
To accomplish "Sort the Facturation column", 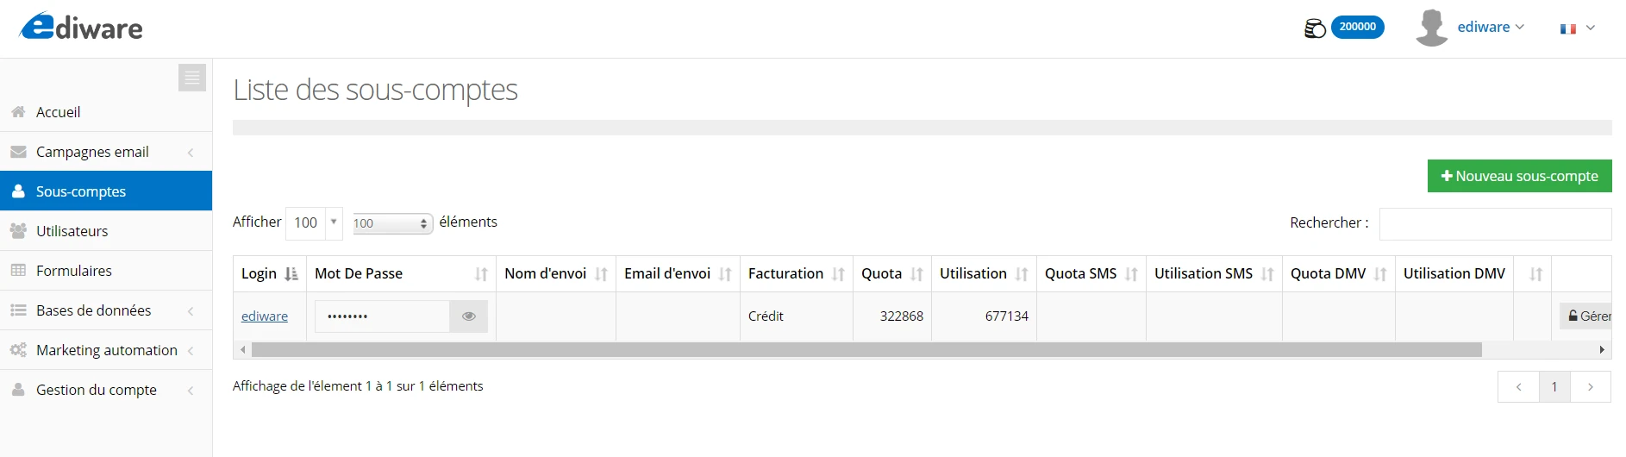I will click(x=838, y=274).
